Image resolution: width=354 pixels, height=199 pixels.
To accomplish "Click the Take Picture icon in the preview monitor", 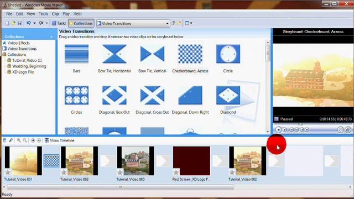I will 348,130.
